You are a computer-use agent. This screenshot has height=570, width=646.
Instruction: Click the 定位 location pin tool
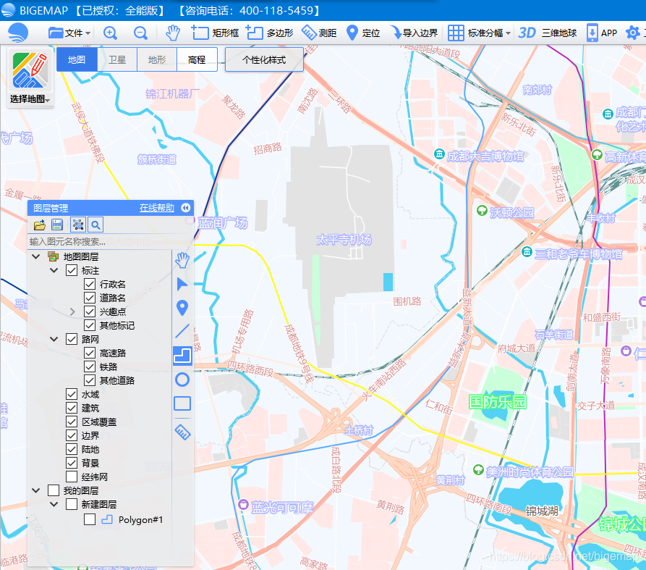coord(363,33)
